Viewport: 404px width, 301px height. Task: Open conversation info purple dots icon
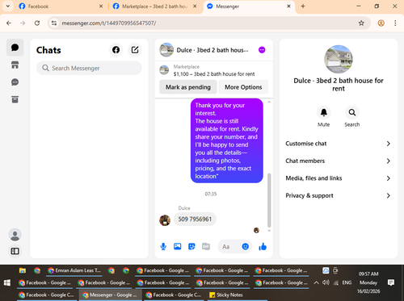(262, 50)
